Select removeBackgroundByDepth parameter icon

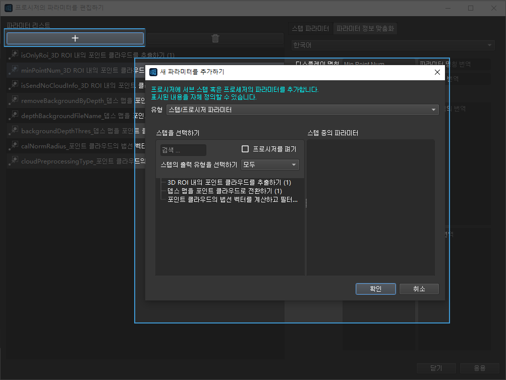click(x=14, y=100)
